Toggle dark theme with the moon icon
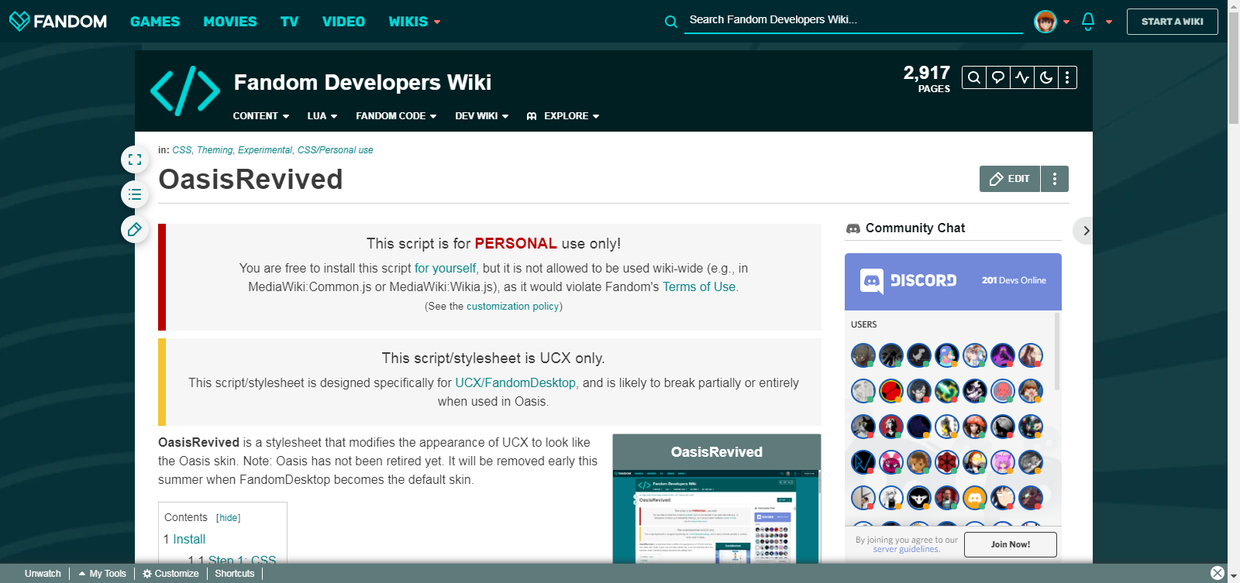 tap(1046, 77)
